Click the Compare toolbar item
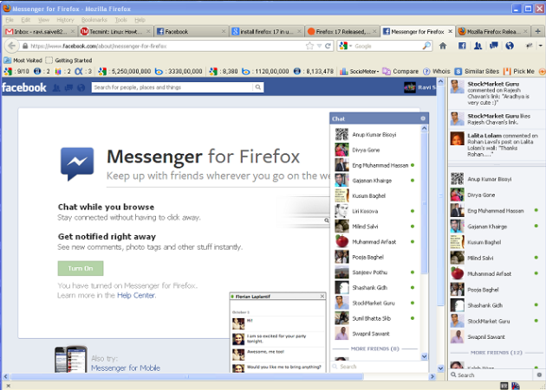546x390 pixels. tap(400, 71)
